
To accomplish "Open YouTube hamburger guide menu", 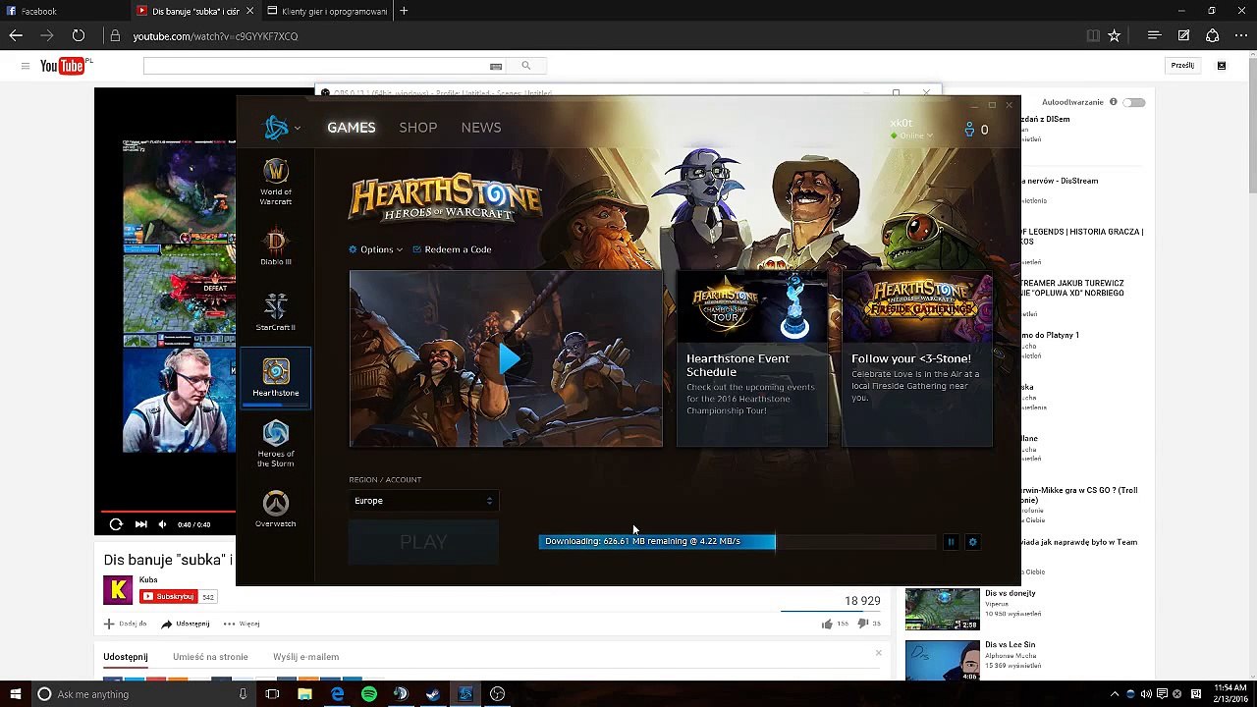I will [25, 66].
